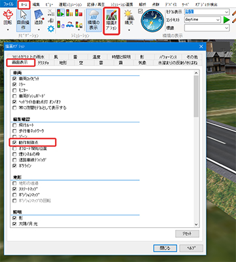Enable the 飛行ルート checkbox

click(x=14, y=125)
